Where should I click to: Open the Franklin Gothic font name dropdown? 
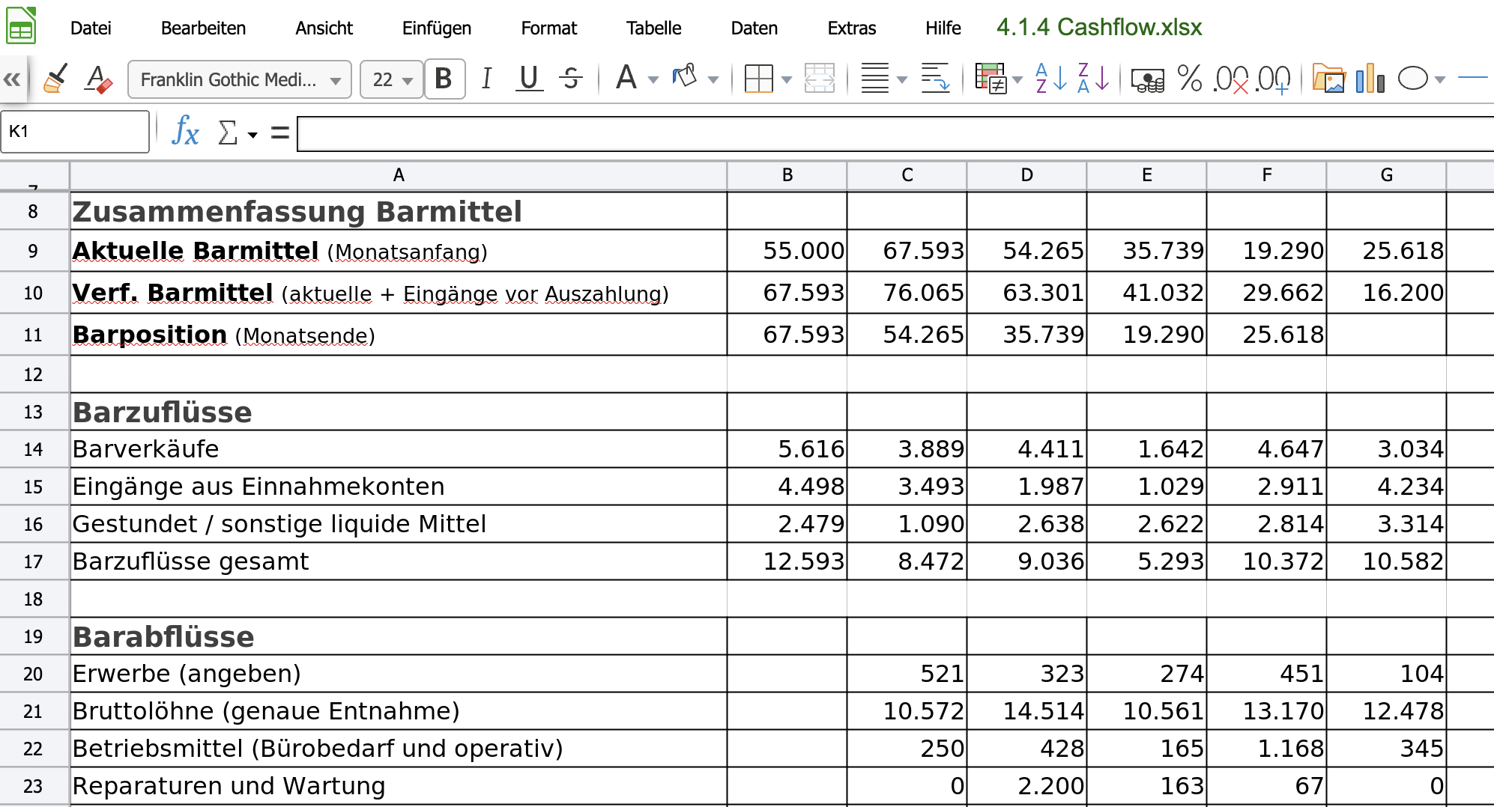click(x=336, y=80)
